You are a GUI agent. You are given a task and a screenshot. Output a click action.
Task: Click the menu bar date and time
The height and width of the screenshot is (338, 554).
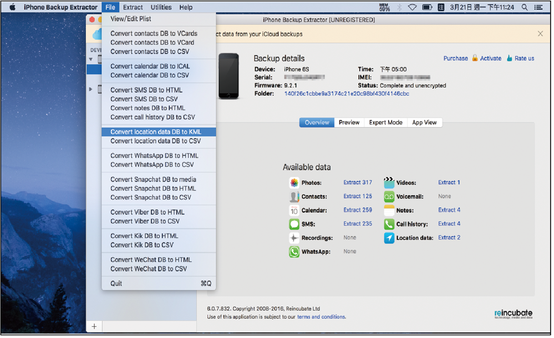click(x=481, y=7)
